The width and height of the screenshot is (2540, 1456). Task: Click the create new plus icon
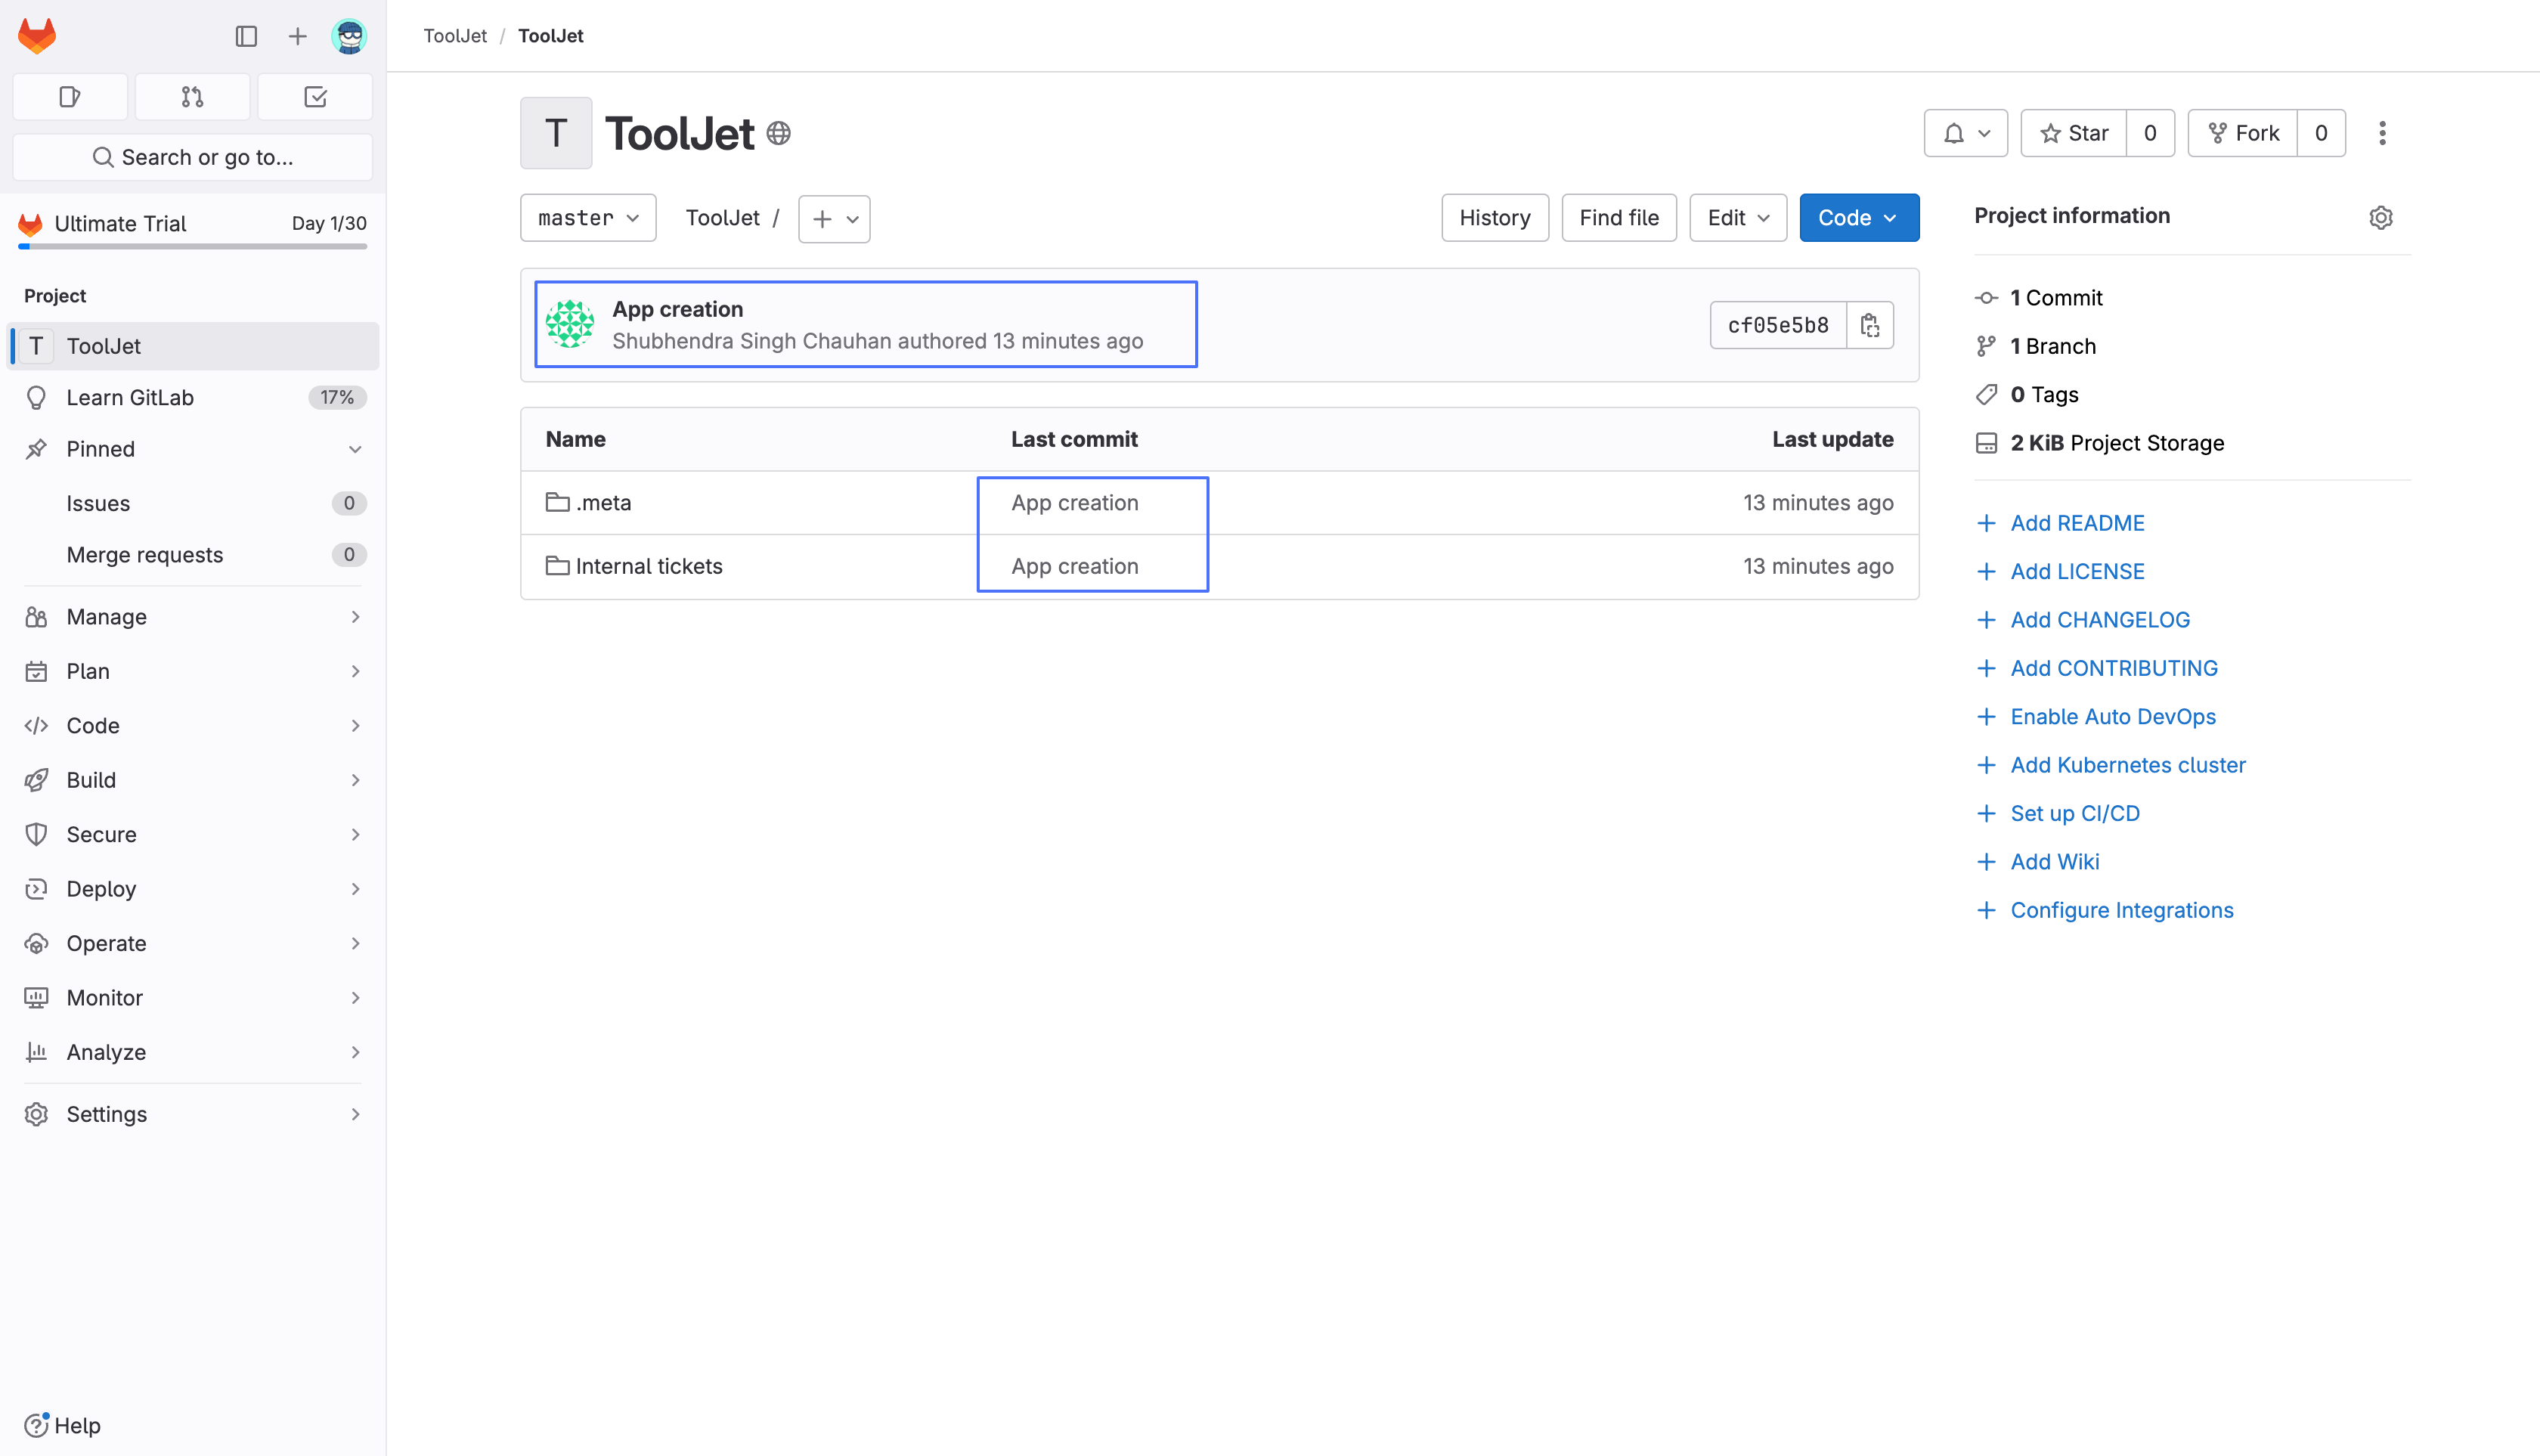click(x=297, y=36)
